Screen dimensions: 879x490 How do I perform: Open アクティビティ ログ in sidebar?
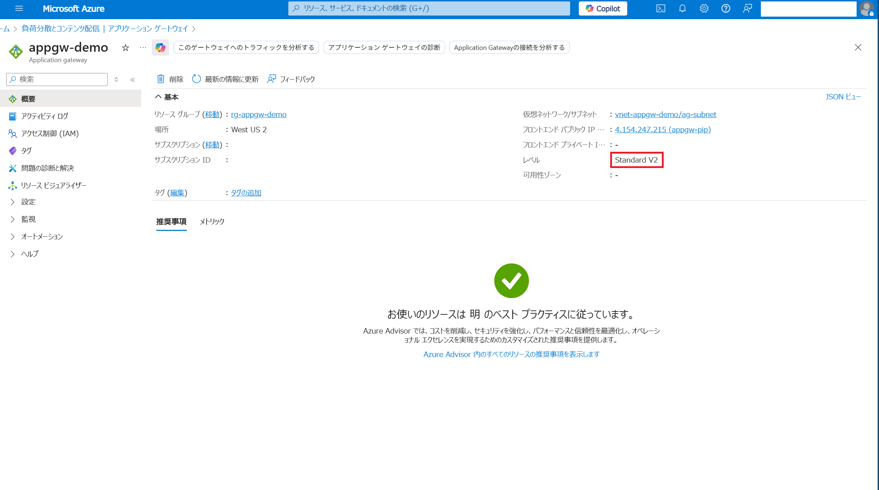(44, 116)
